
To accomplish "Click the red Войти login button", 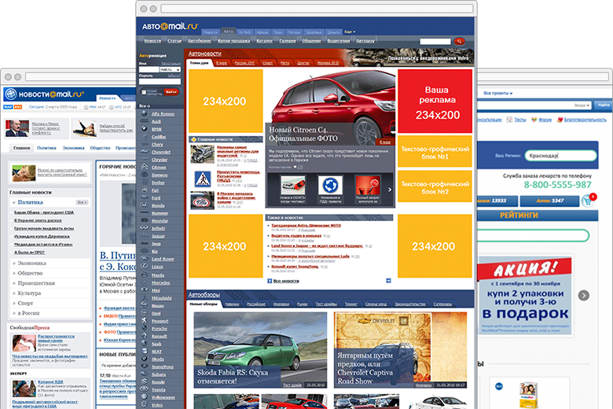I will coord(171,92).
